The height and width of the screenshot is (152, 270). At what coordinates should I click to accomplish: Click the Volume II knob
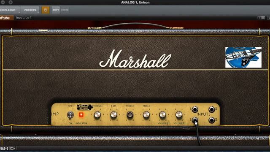pyautogui.click(x=179, y=114)
